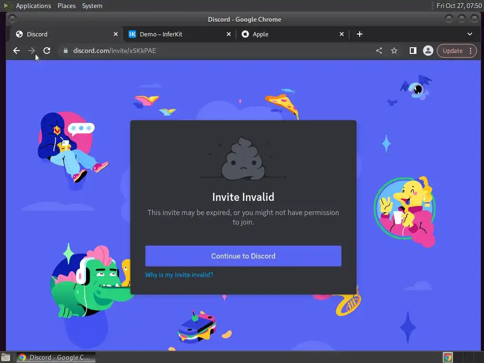Click the show desktop icon in bottom panel
The height and width of the screenshot is (363, 484).
[6, 357]
